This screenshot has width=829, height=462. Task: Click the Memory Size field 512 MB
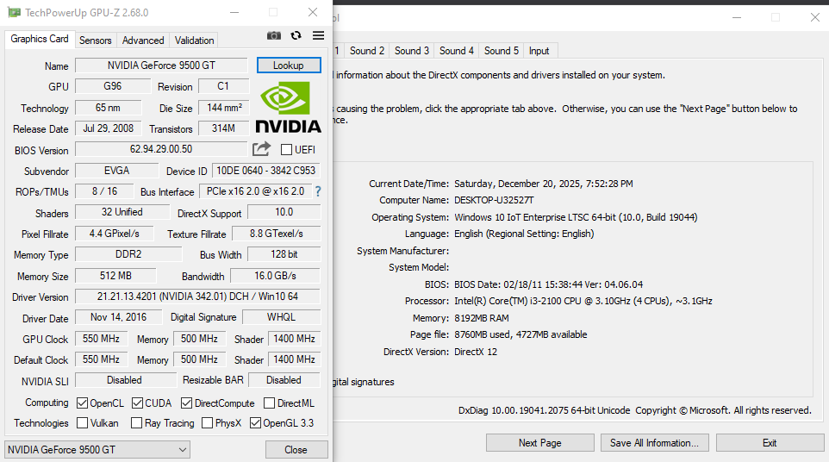click(115, 276)
